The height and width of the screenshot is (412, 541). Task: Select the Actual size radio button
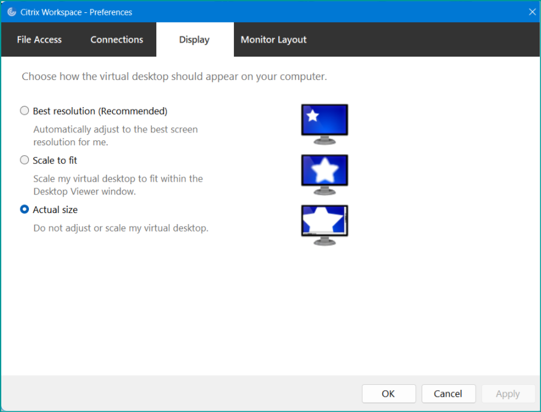(24, 209)
